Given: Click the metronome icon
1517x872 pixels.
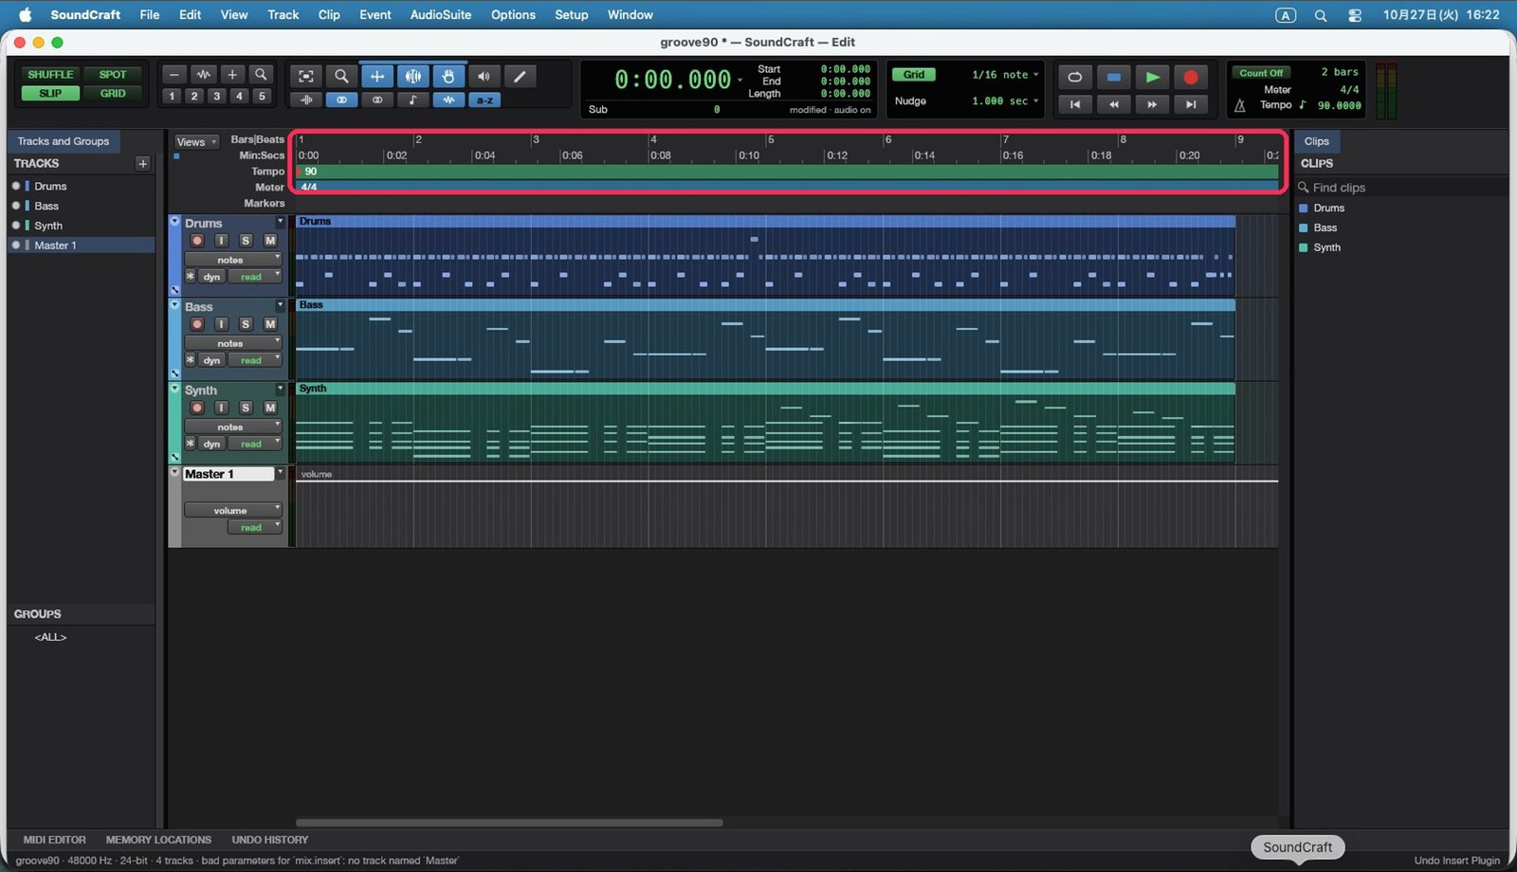Looking at the screenshot, I should click(x=1239, y=105).
